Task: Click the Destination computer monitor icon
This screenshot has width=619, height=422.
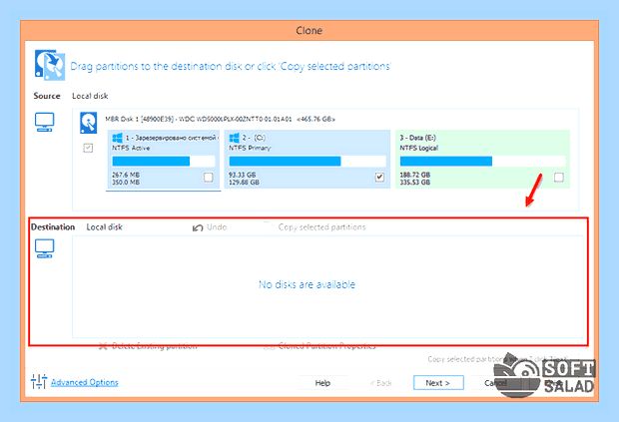Action: point(44,248)
